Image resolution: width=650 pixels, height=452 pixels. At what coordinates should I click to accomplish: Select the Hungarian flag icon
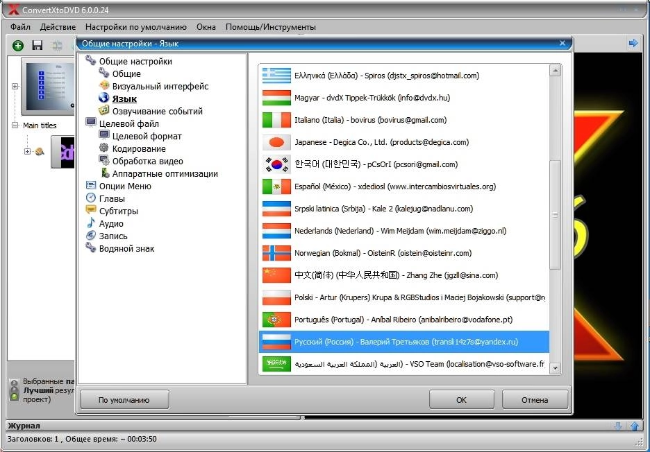276,98
